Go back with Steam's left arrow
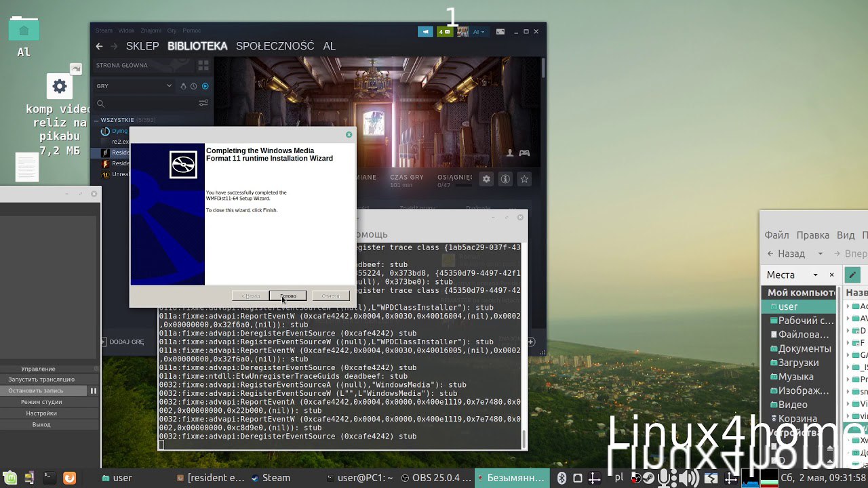The height and width of the screenshot is (488, 868). 99,46
